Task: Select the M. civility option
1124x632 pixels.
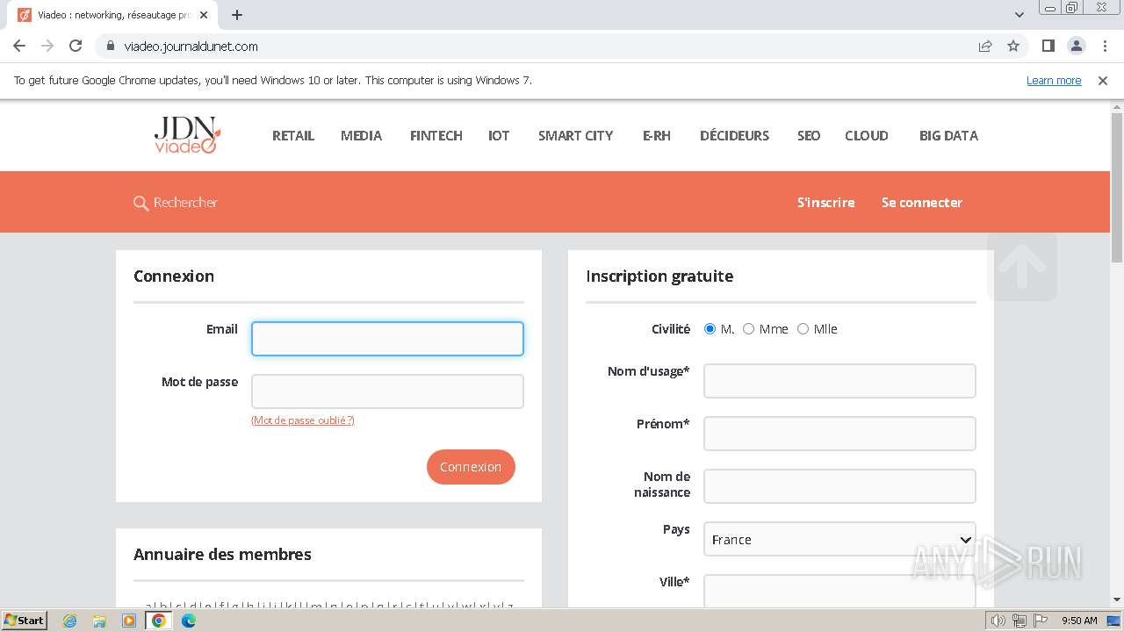Action: [710, 329]
